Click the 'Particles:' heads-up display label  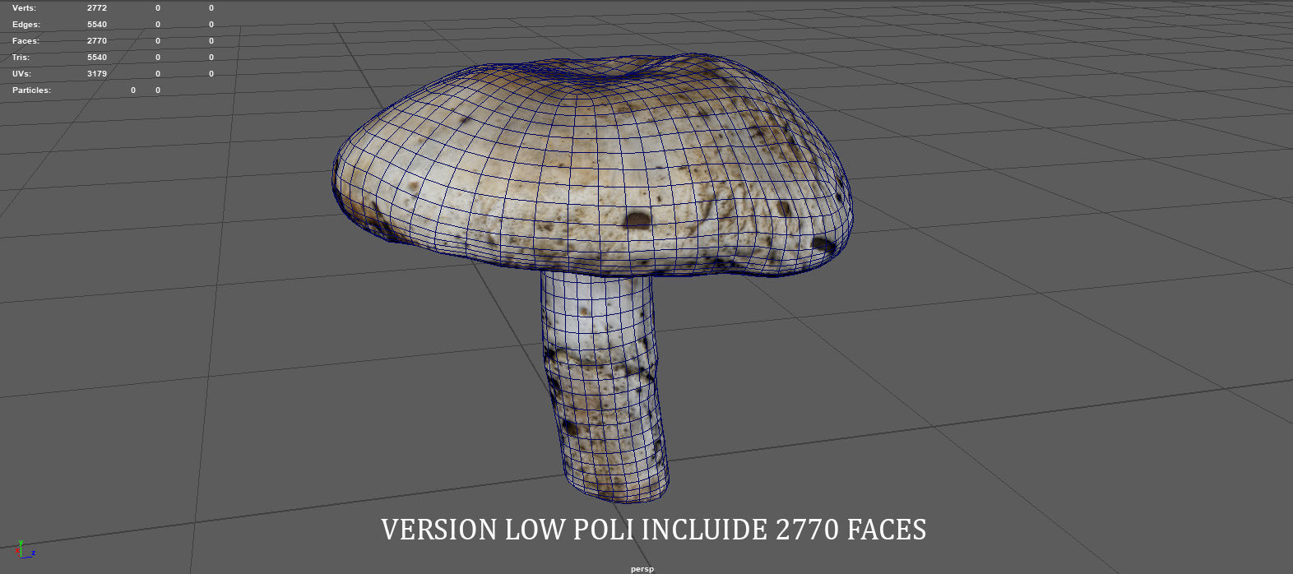pos(31,90)
